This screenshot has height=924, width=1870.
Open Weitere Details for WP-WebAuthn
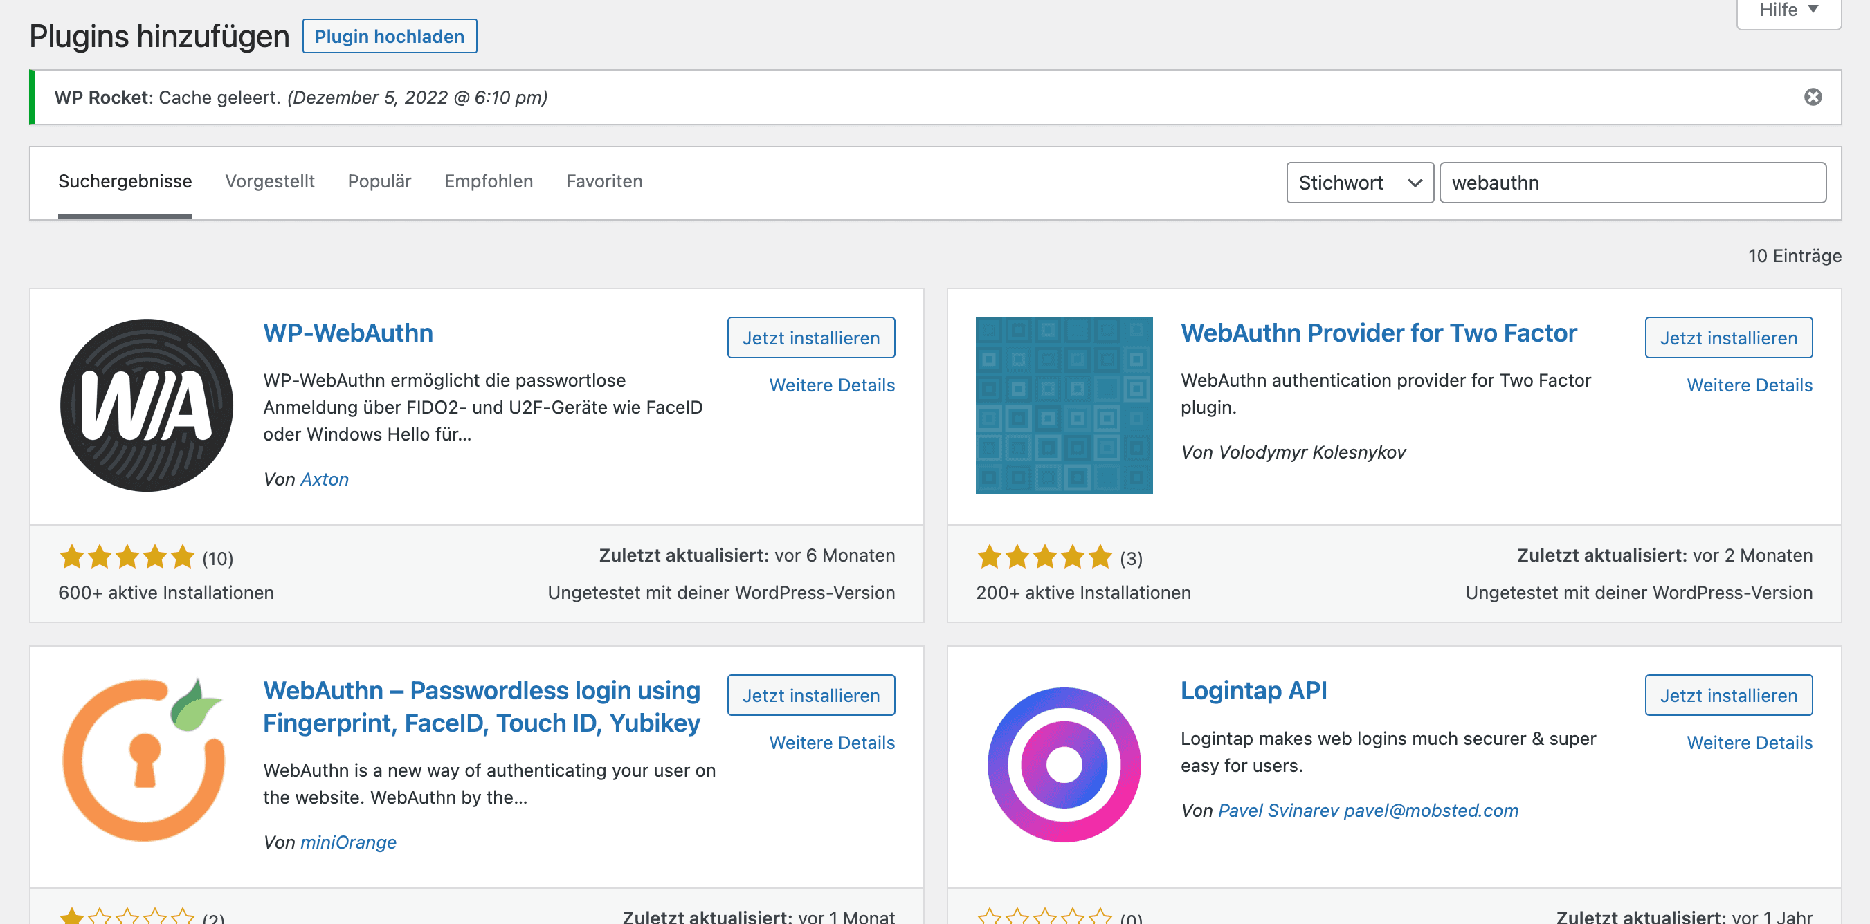click(832, 385)
